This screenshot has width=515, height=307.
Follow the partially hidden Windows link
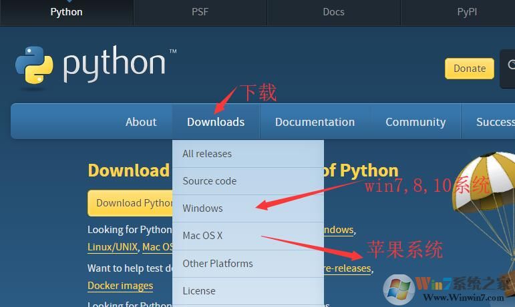339,230
